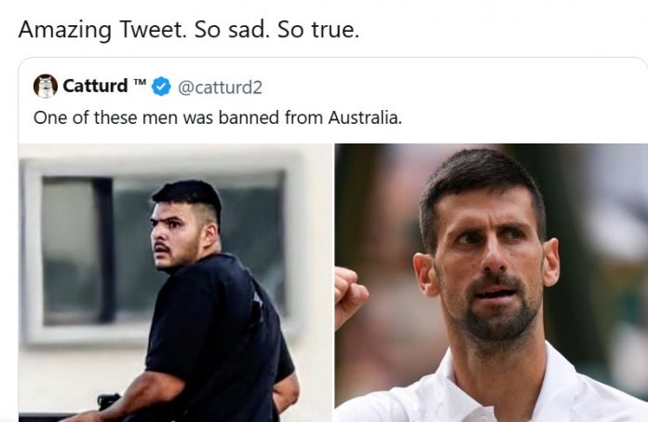Click the word "Australia" in quoted tweet
The image size is (648, 422).
click(x=363, y=117)
